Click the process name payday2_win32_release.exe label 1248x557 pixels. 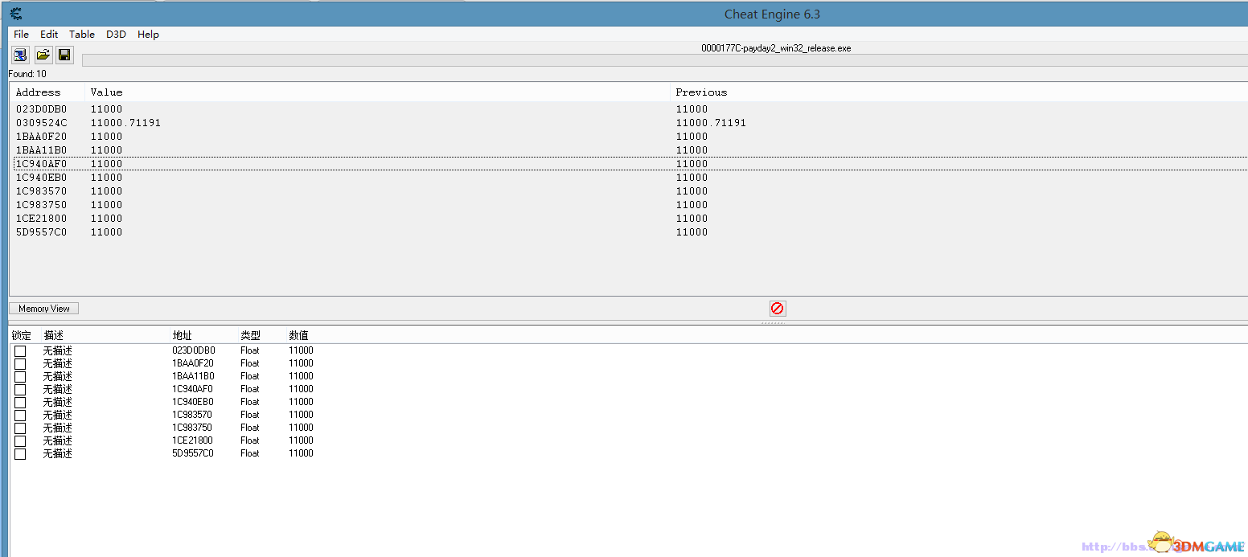[x=776, y=48]
